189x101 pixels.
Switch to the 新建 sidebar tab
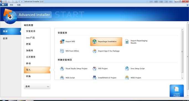pyautogui.click(x=11, y=31)
